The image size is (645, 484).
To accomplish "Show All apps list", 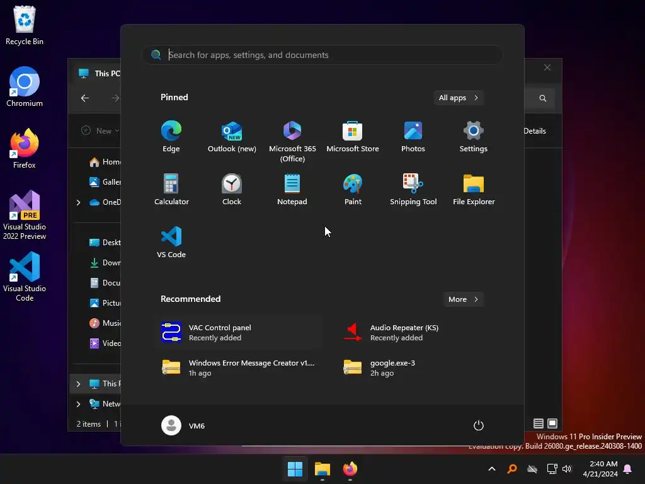I will [459, 98].
